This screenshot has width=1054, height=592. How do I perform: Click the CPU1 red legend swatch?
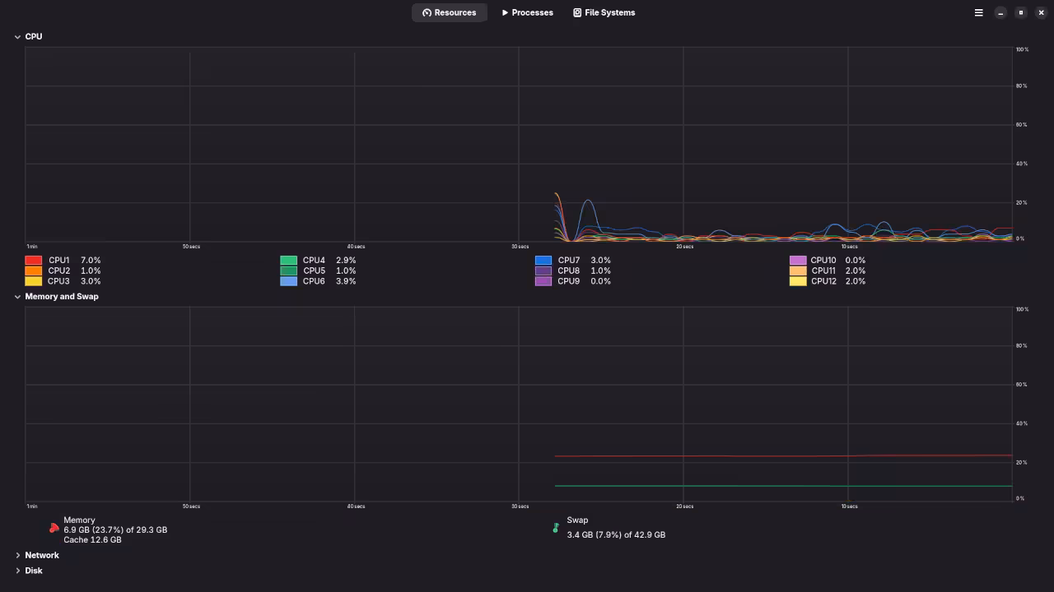pos(33,260)
